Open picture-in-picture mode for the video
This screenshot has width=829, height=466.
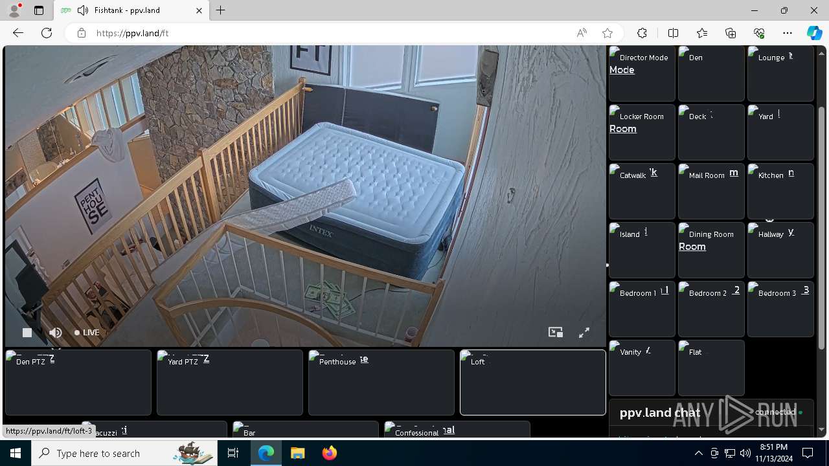556,333
